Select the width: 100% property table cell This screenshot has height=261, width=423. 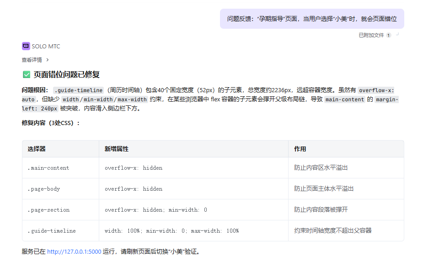pyautogui.click(x=171, y=231)
